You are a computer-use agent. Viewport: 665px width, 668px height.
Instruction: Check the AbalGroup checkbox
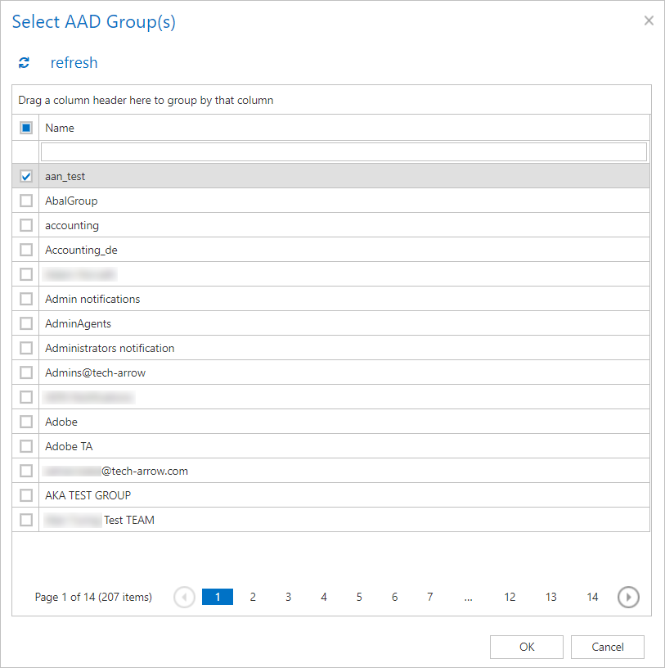[x=26, y=201]
